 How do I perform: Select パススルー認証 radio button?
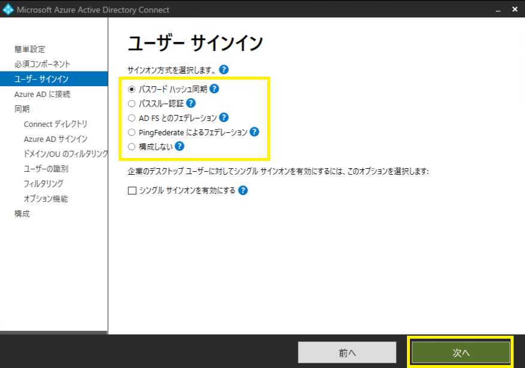pos(132,104)
